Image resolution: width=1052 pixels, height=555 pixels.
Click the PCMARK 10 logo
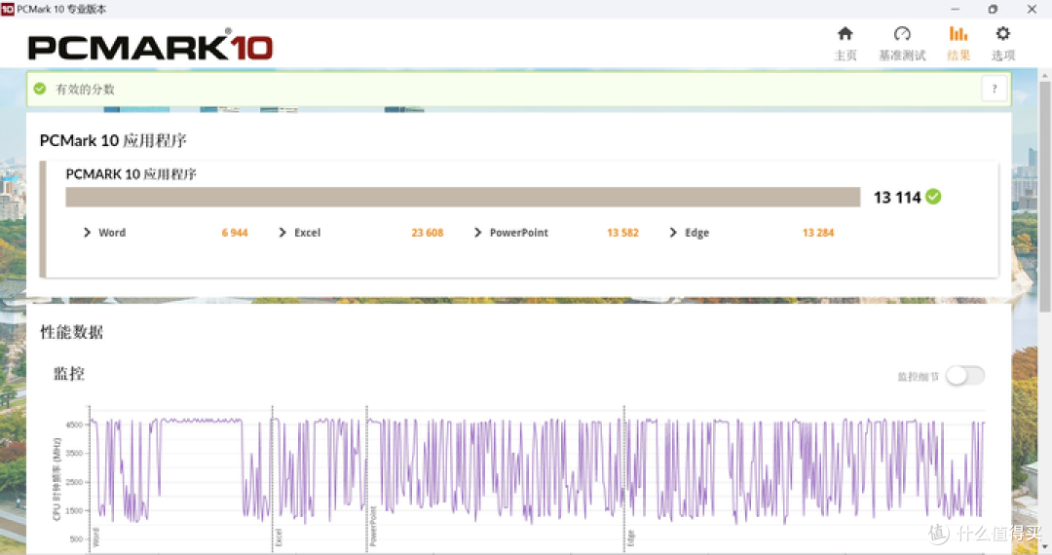click(x=150, y=46)
